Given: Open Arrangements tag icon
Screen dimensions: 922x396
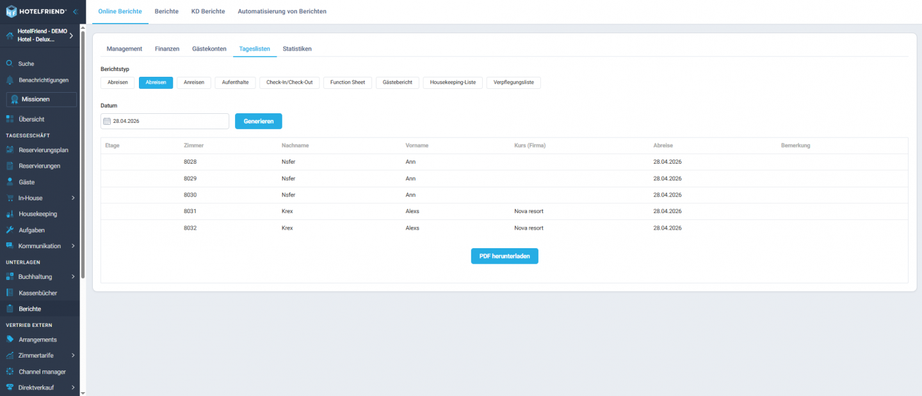Looking at the screenshot, I should pos(10,340).
